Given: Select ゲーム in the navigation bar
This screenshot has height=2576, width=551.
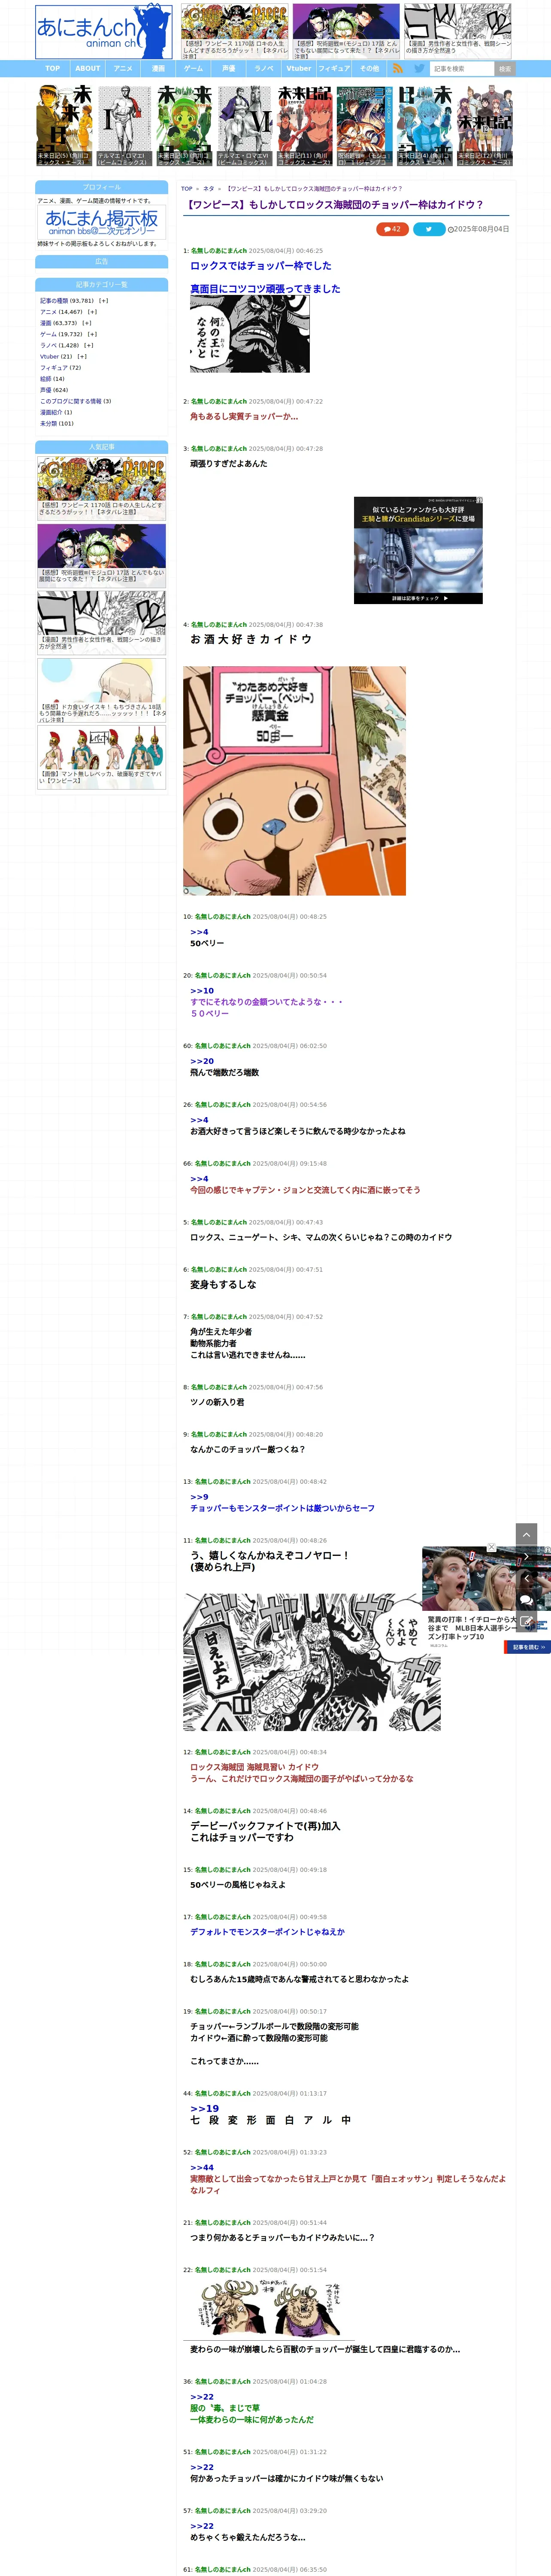Looking at the screenshot, I should pos(193,69).
